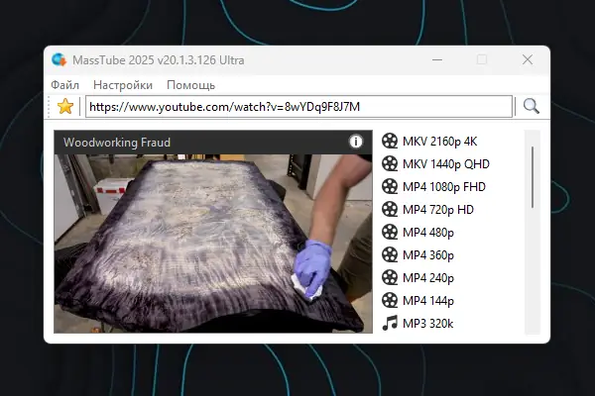Choose MP4 1080p FHD format text
Viewport: 595px width, 396px height.
pos(444,187)
